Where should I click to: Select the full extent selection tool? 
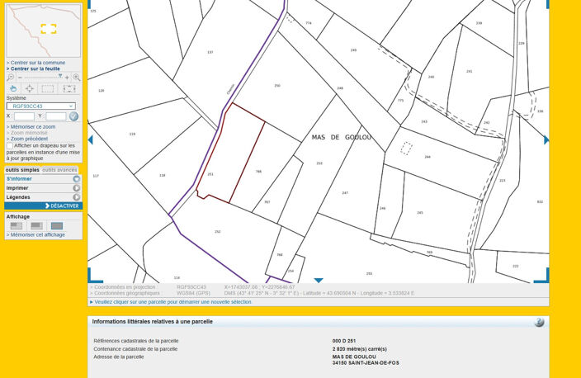click(69, 88)
